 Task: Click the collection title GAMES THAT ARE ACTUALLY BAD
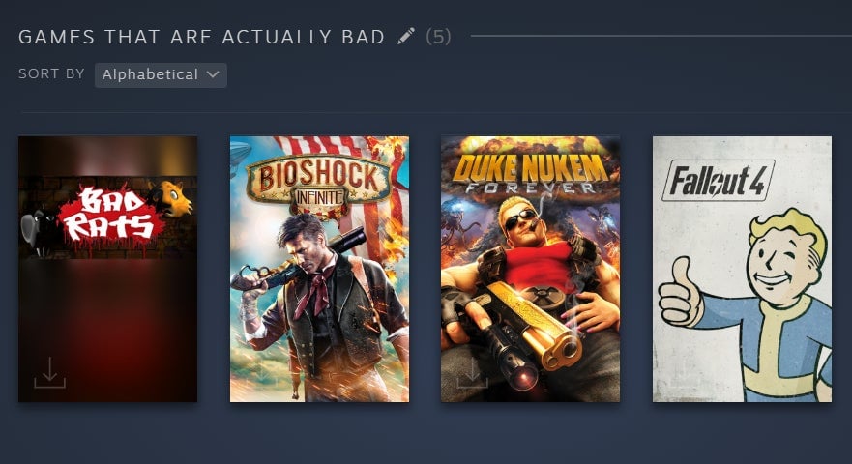point(201,37)
